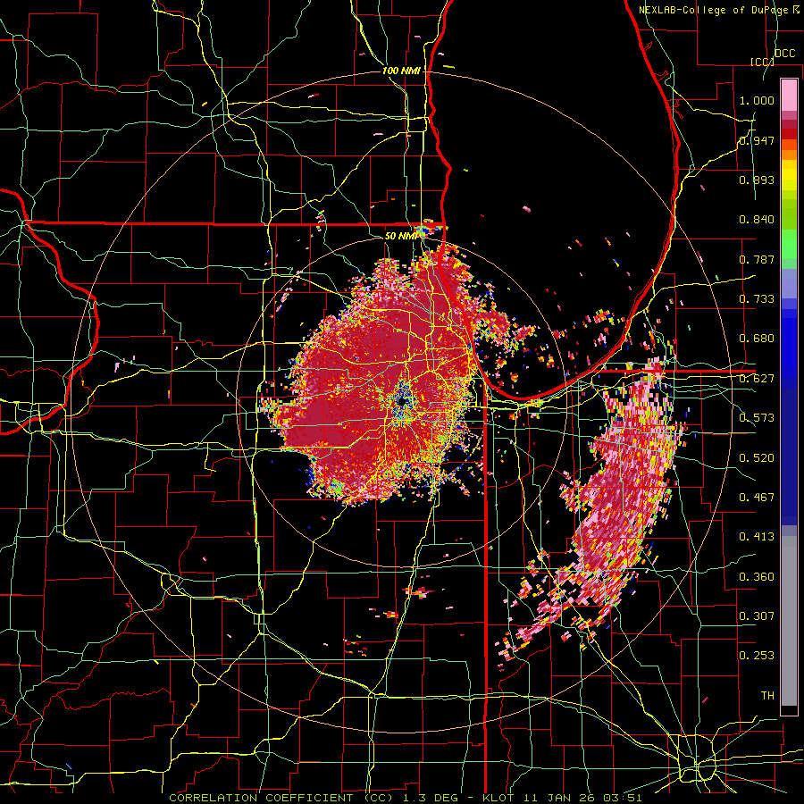Click the TH threshold label

point(767,695)
